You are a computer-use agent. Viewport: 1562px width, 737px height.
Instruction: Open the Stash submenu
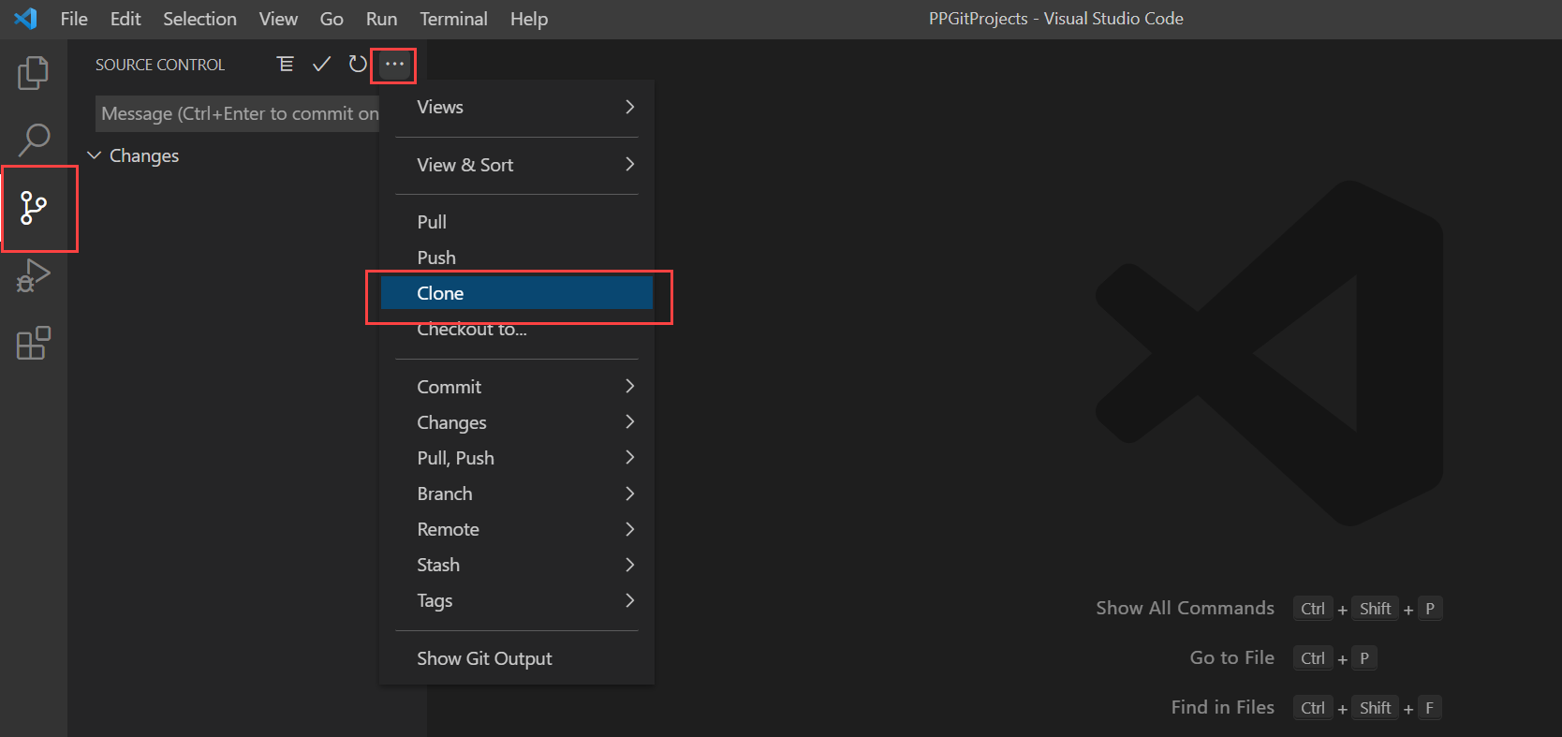click(517, 565)
